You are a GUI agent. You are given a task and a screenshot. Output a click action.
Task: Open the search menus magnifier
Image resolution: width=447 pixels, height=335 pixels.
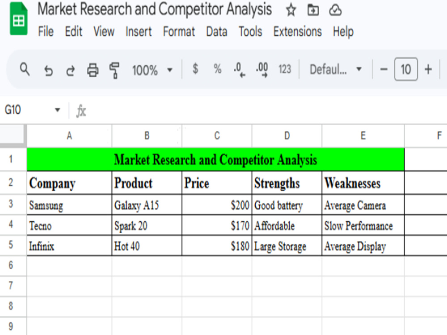tap(25, 69)
